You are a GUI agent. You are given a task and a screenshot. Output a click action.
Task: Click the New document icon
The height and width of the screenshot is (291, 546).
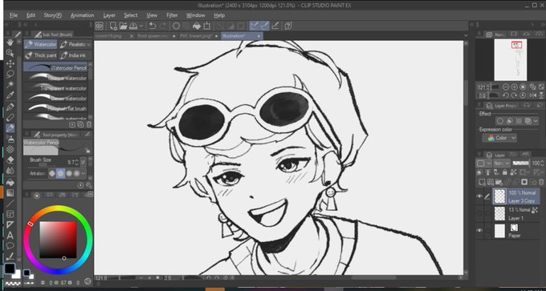[113, 26]
